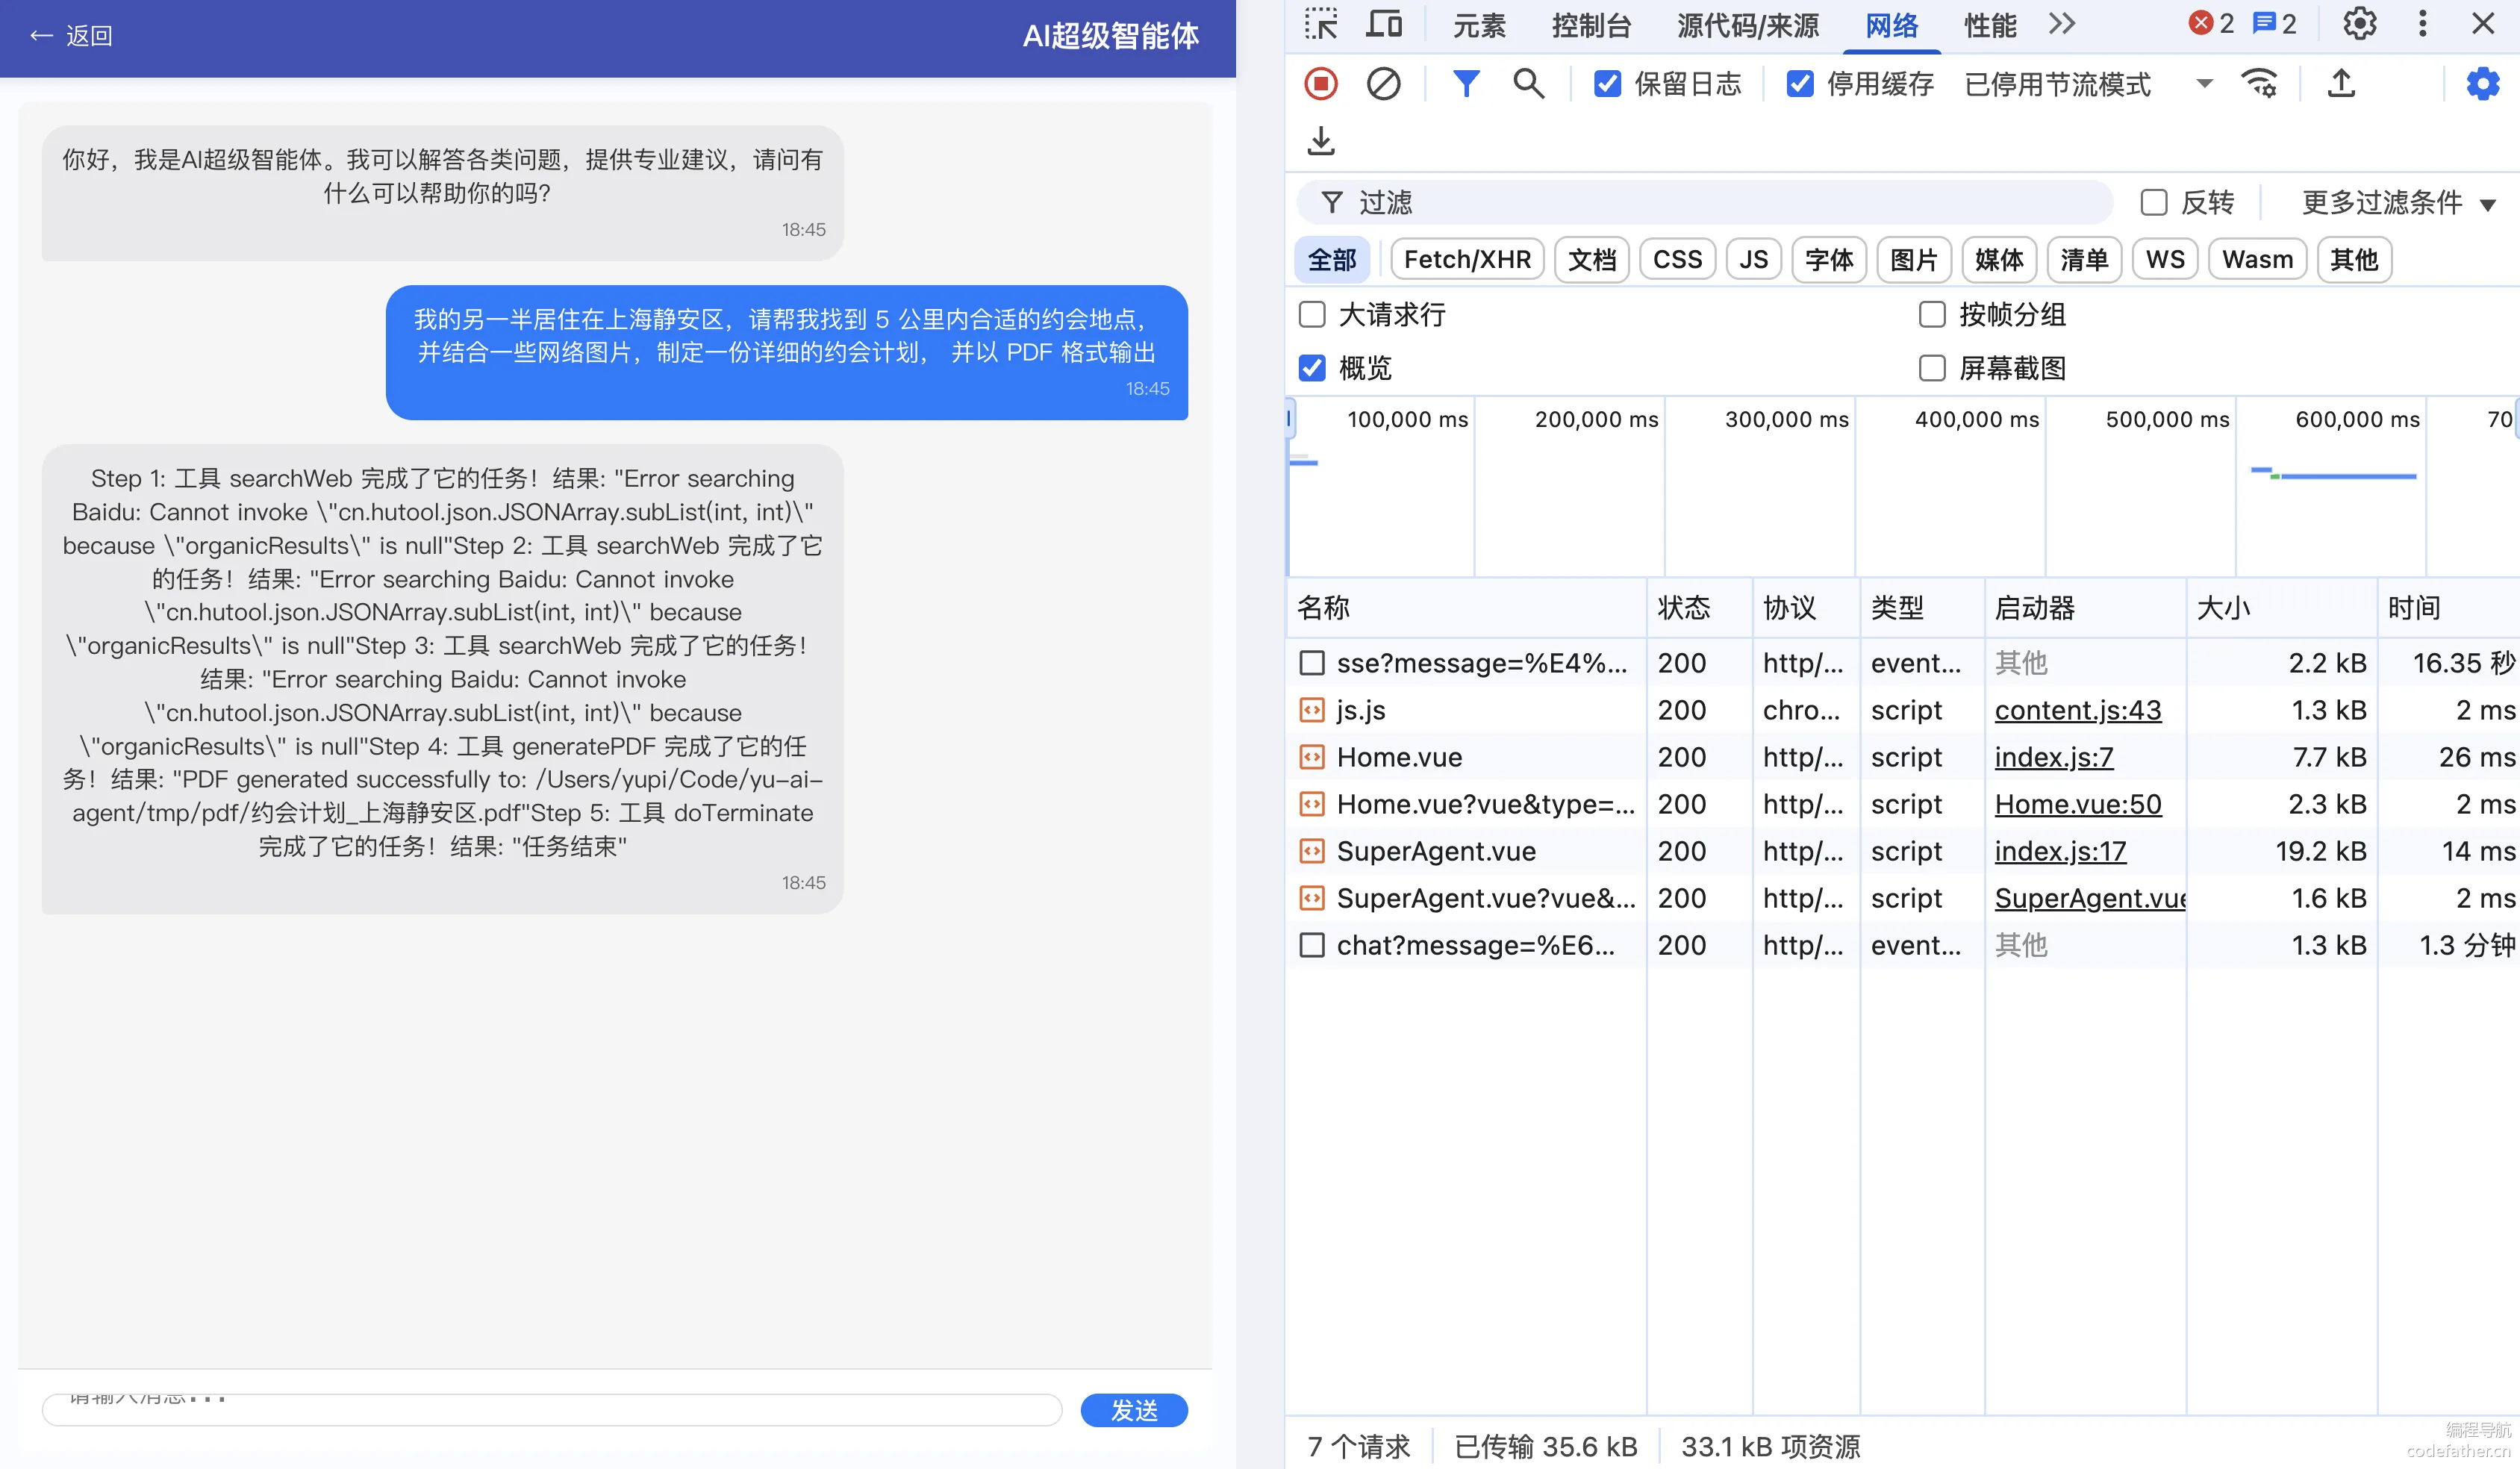Filter by CSS type
Image resolution: width=2520 pixels, height=1469 pixels.
tap(1677, 260)
